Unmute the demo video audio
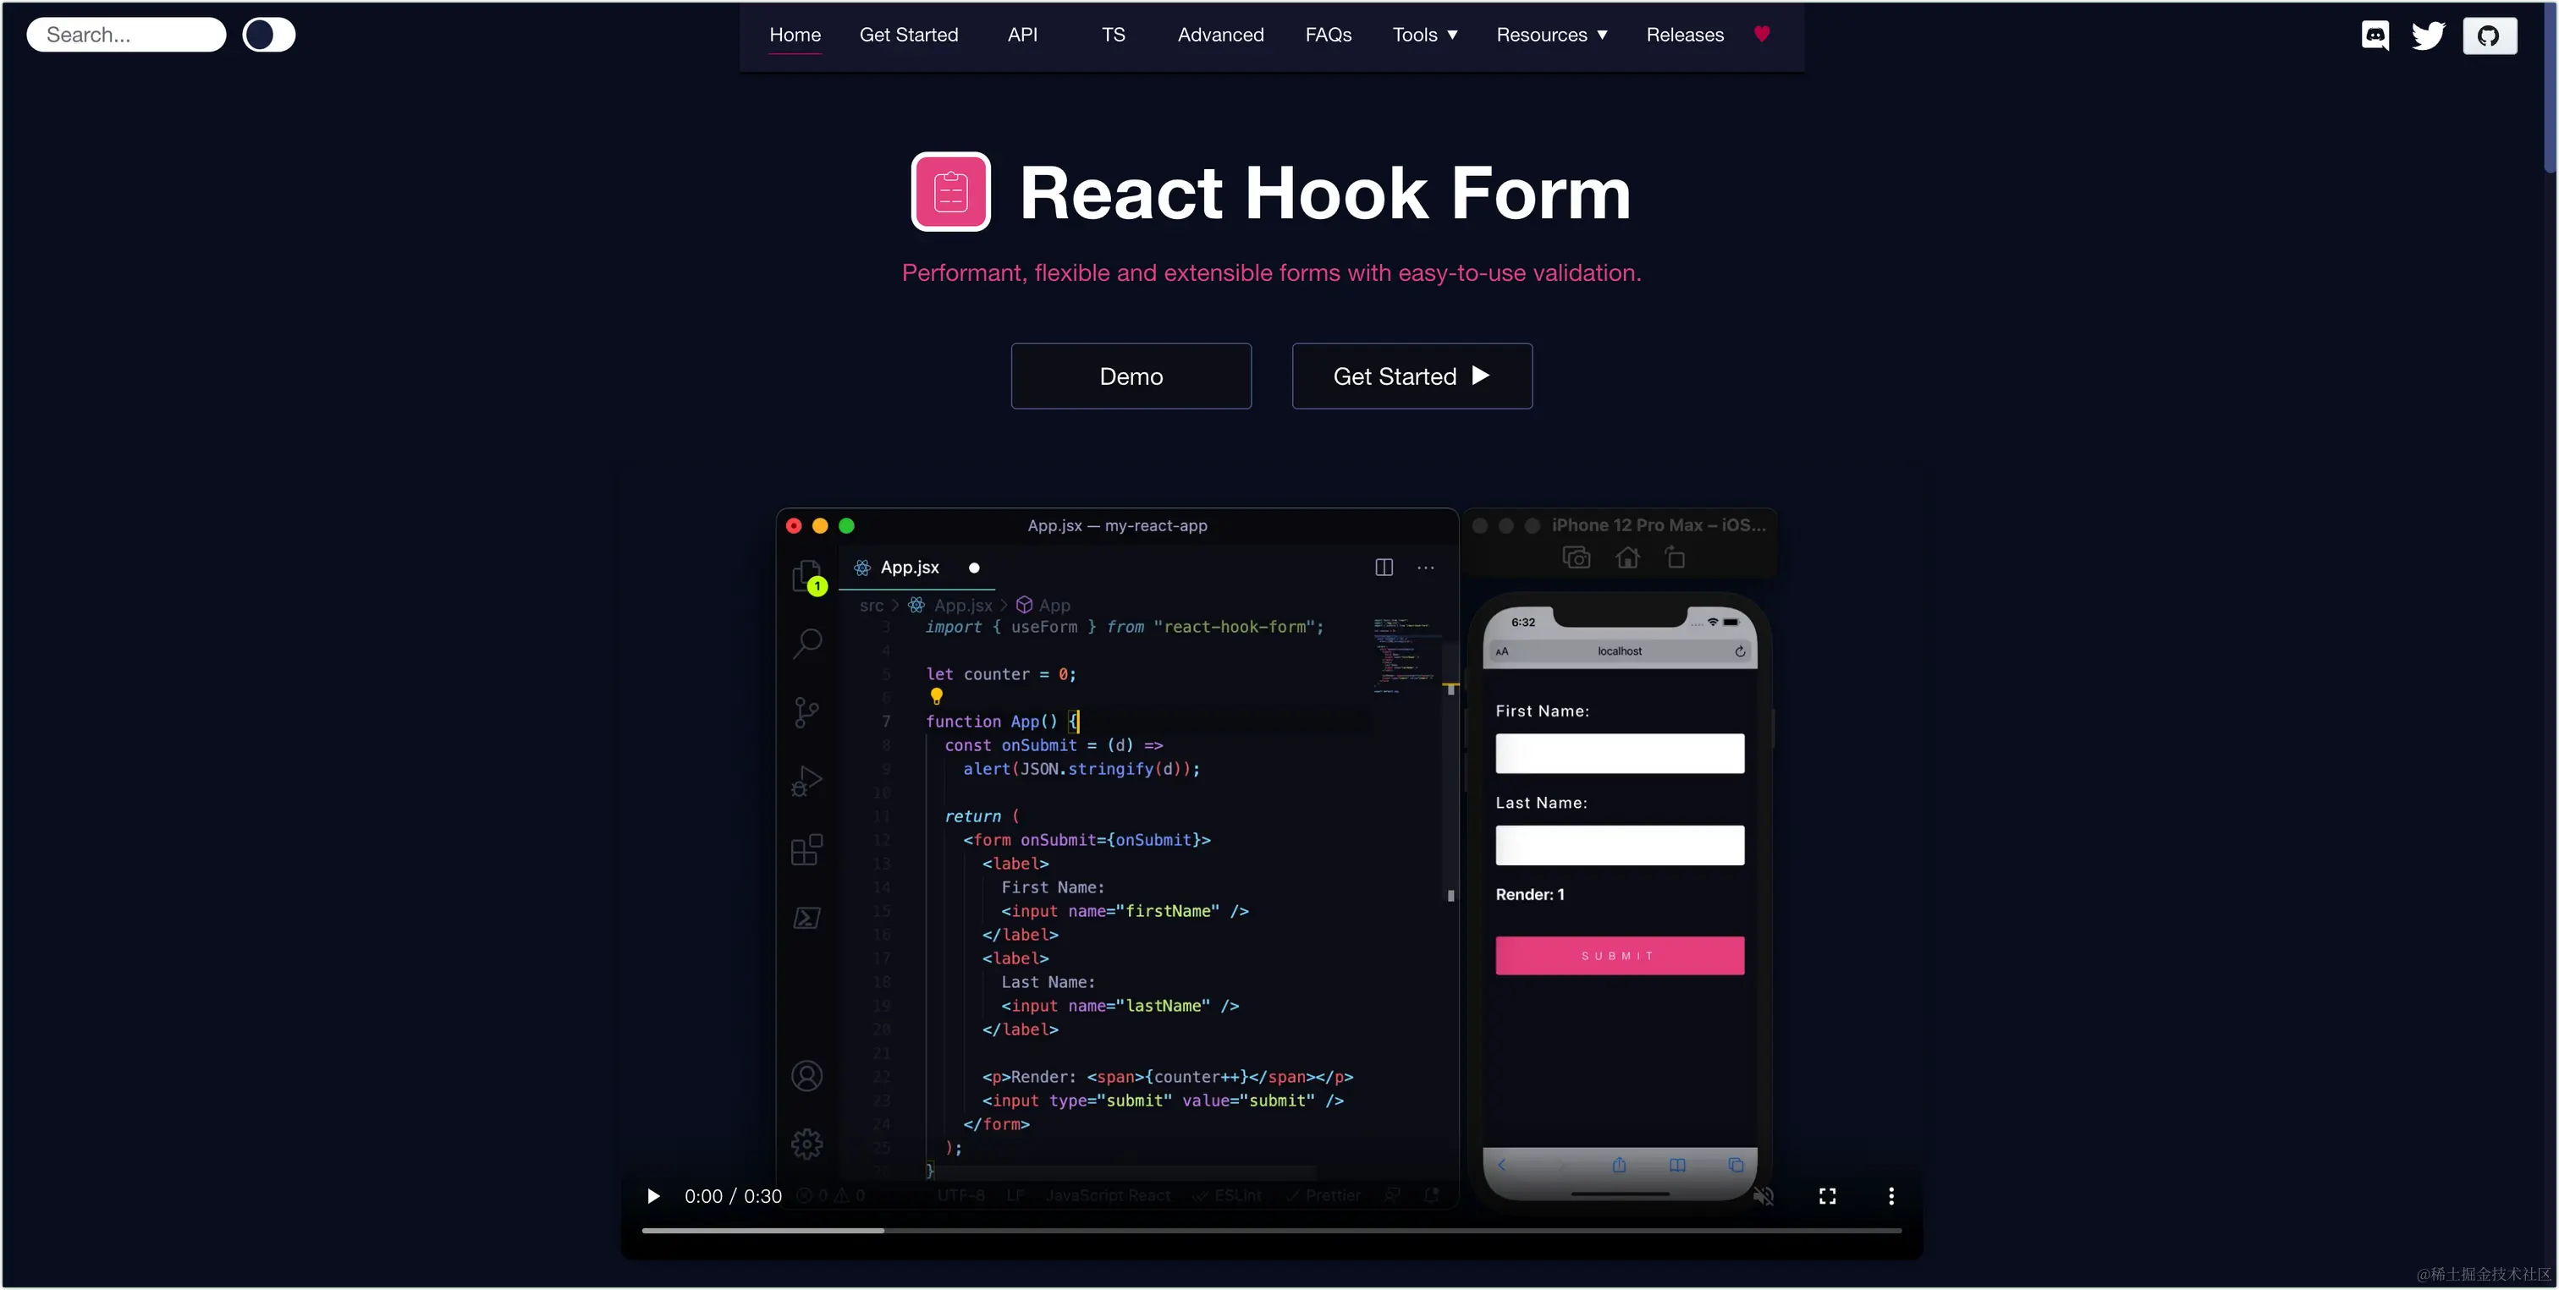The image size is (2559, 1290). [1764, 1195]
